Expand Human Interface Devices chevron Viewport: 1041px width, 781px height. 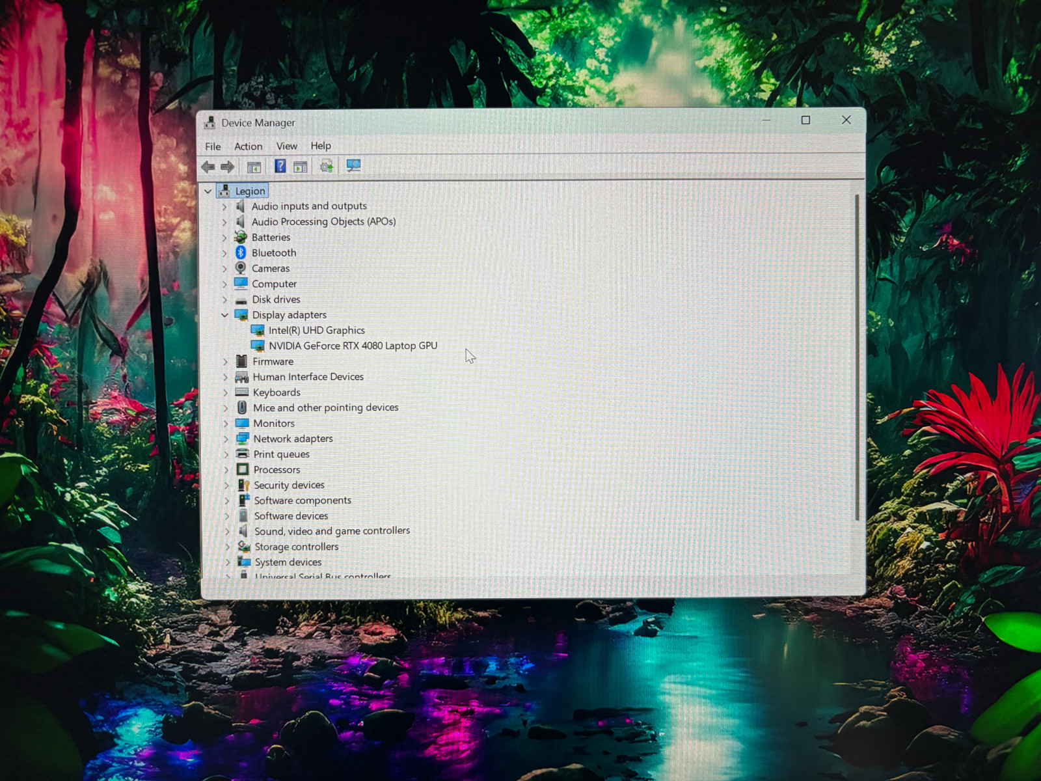click(x=226, y=377)
